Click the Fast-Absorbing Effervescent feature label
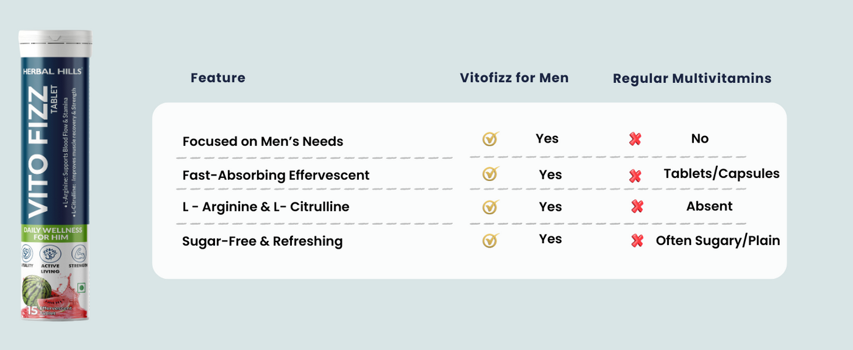Screen dimensions: 853x350 pyautogui.click(x=275, y=176)
